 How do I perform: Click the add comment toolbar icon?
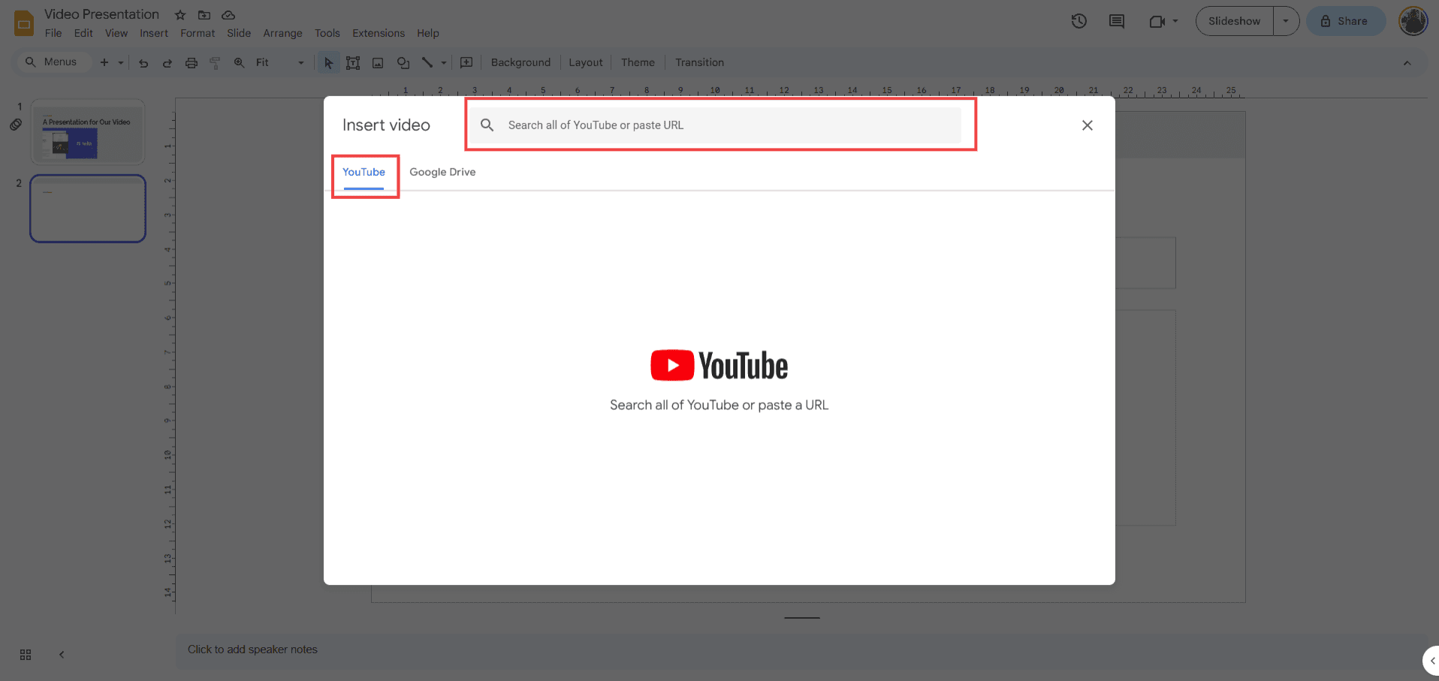point(466,62)
